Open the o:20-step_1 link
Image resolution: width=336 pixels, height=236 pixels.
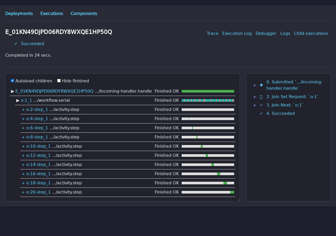pos(38,192)
